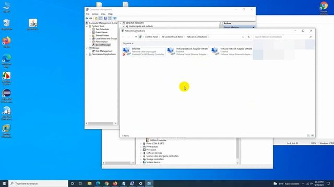Show hidden system tray icons chevron

click(x=303, y=183)
